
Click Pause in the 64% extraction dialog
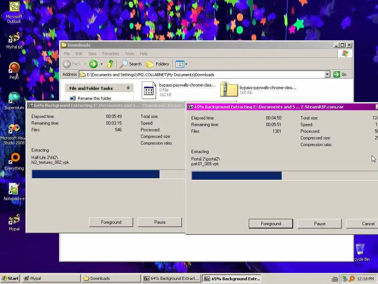click(x=159, y=222)
